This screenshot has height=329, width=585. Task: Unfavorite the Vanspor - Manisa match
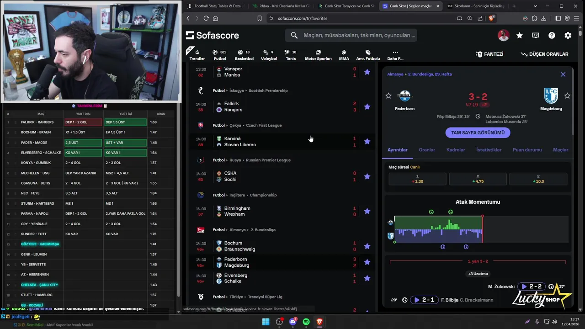pyautogui.click(x=367, y=72)
